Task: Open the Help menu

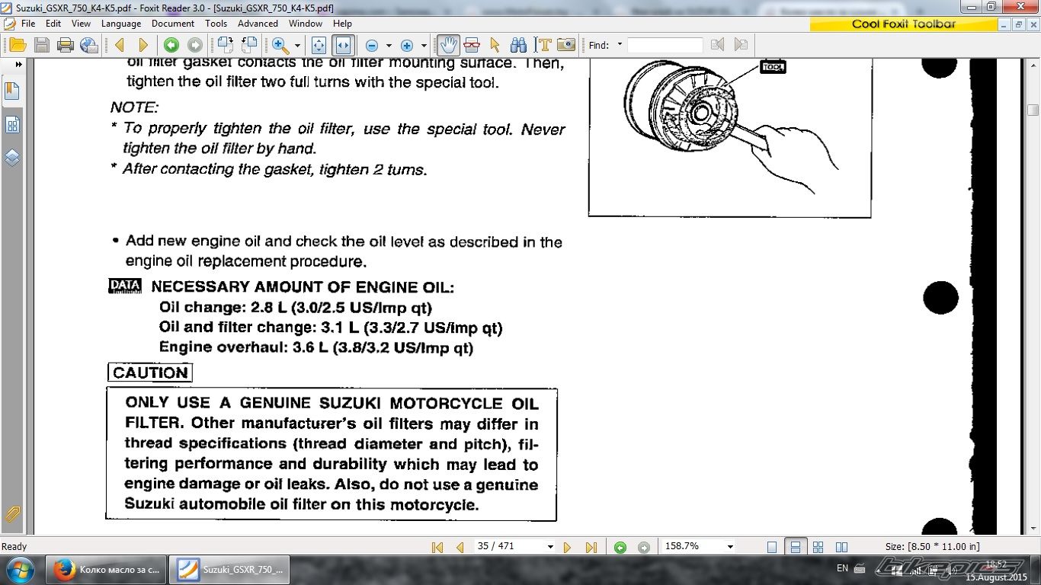Action: click(x=342, y=24)
